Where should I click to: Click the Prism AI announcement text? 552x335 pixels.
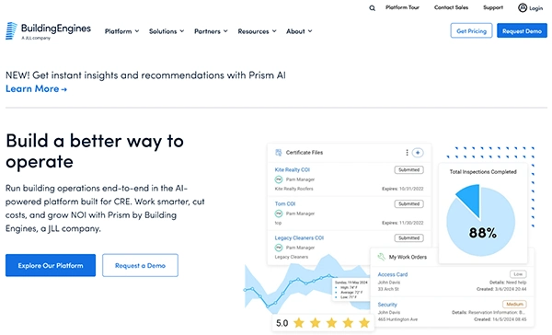[145, 75]
